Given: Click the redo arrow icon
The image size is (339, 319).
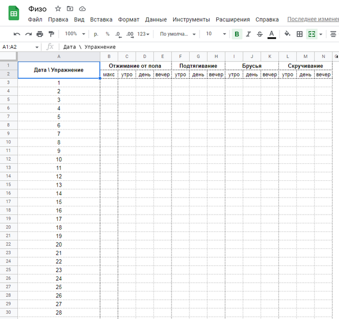Looking at the screenshot, I should coord(29,34).
